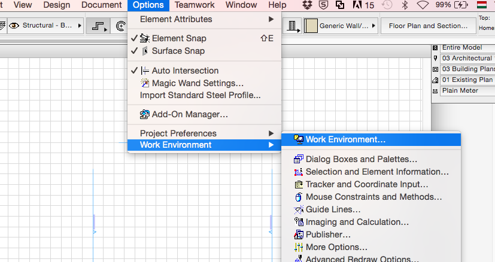The height and width of the screenshot is (262, 495).
Task: Uncheck Auto Intersection
Action: pyautogui.click(x=185, y=71)
